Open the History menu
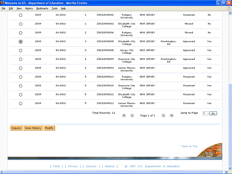 [x=29, y=8]
